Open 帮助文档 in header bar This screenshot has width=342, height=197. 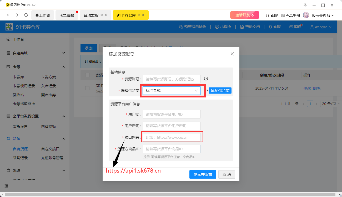click(x=250, y=27)
